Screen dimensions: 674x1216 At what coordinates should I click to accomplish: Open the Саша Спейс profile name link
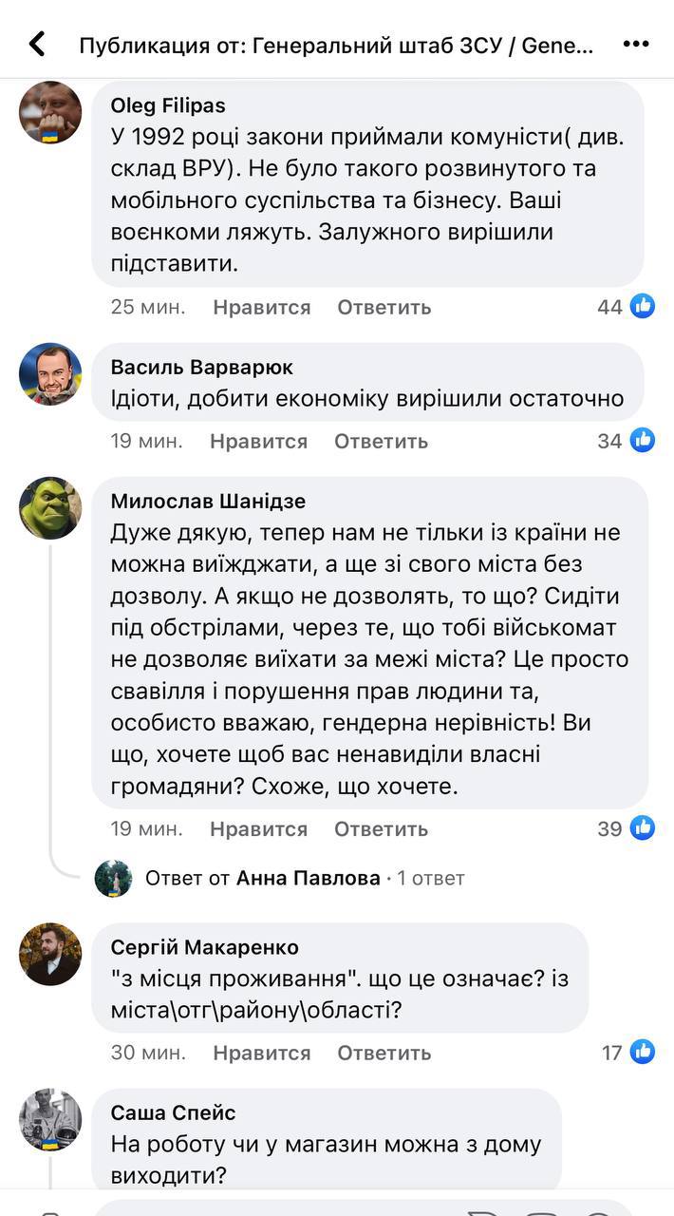coord(173,1112)
